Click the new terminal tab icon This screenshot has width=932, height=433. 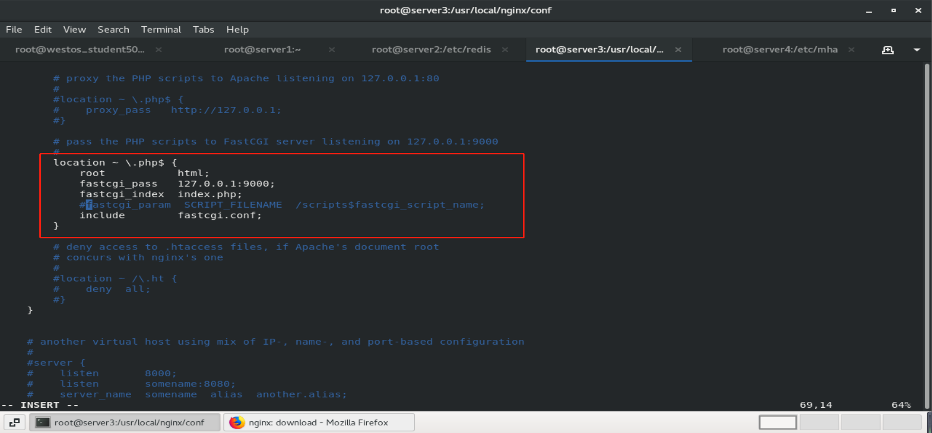888,50
